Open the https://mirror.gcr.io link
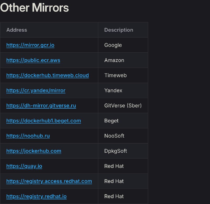 point(30,45)
